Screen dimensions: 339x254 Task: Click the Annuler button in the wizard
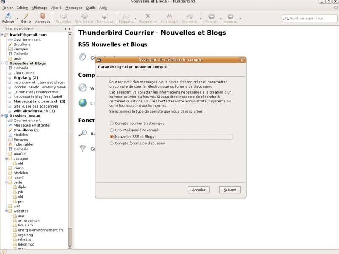click(x=198, y=190)
